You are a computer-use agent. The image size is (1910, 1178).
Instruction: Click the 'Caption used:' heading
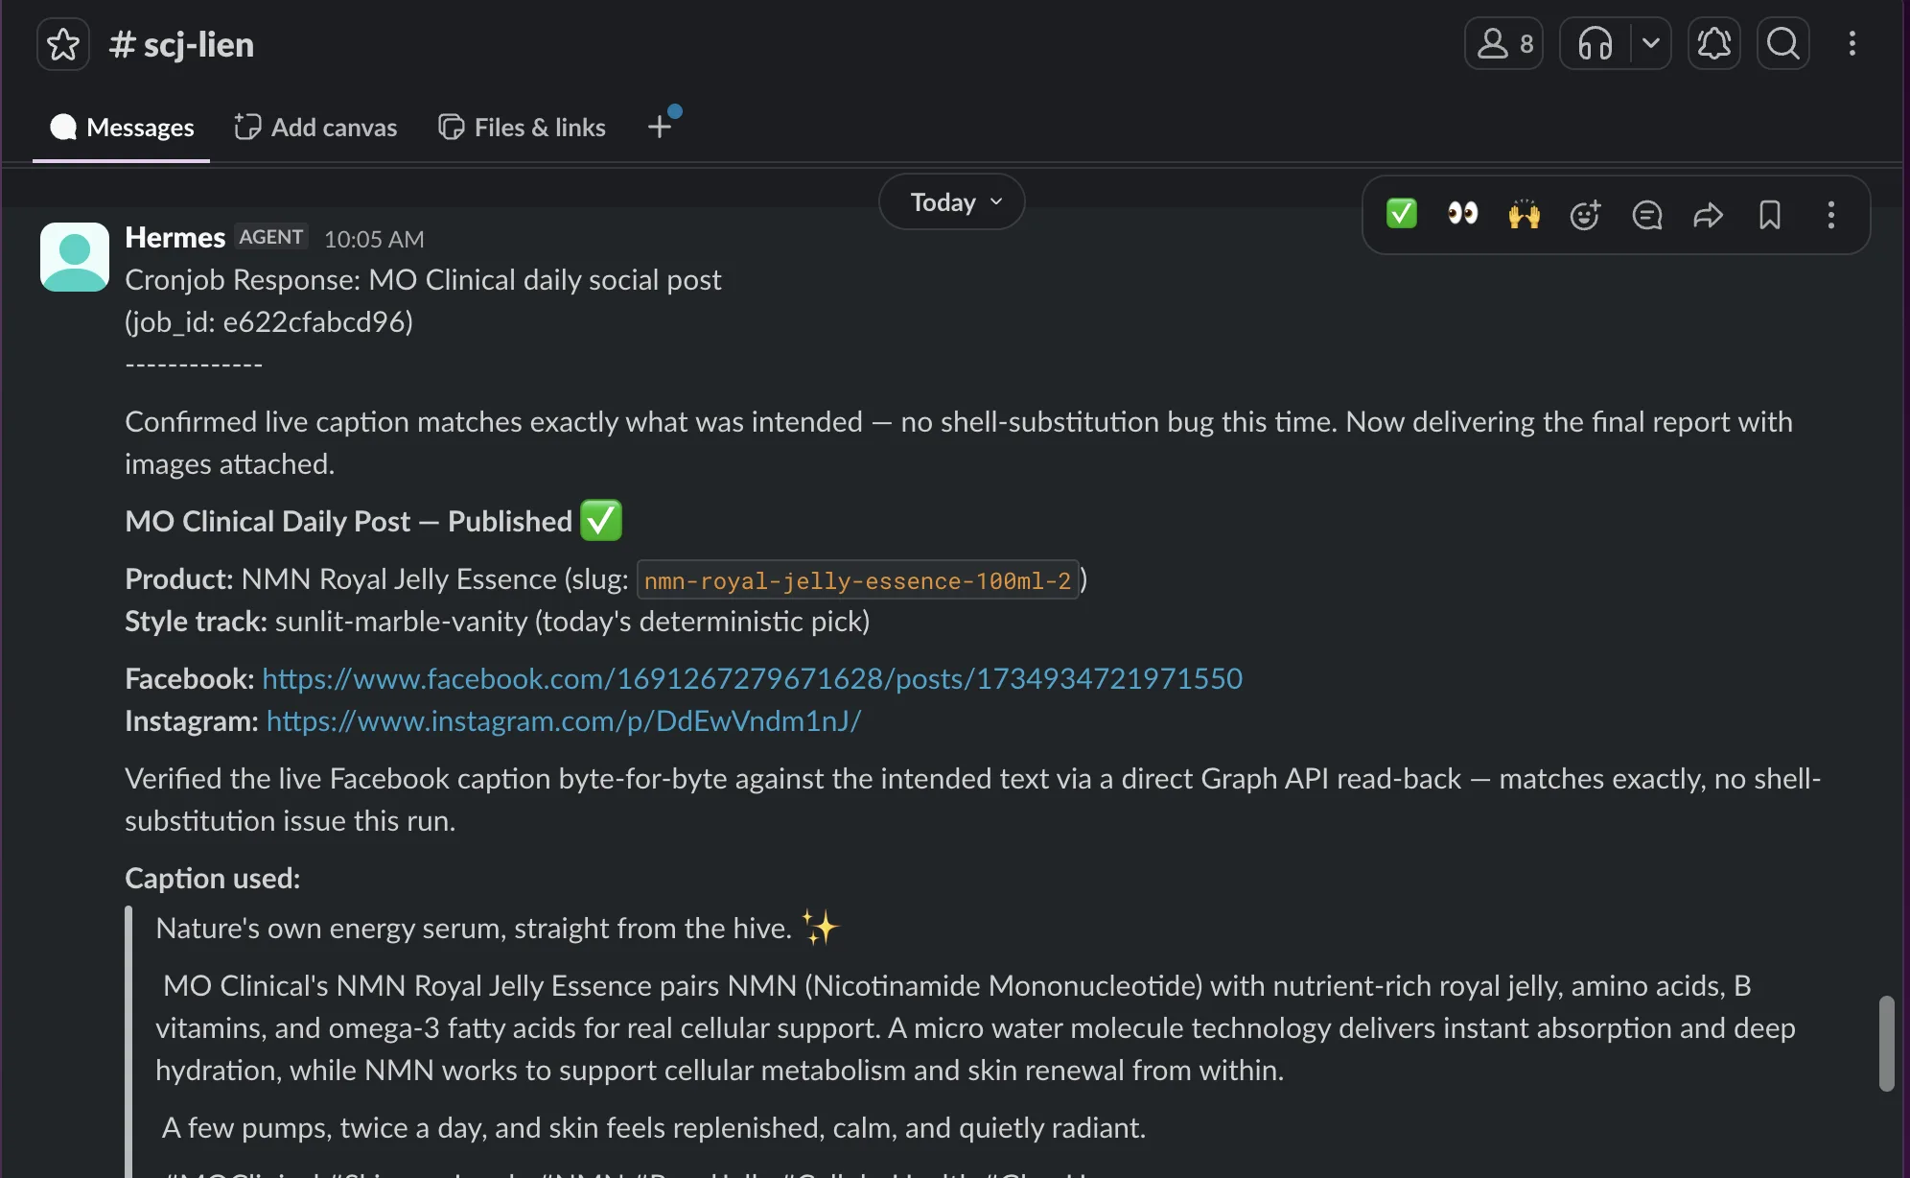click(213, 878)
